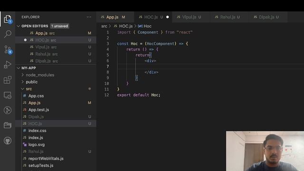Viewport: 304px width, 171px height.
Task: Open Dipak.js in Open Editors list
Action: pyautogui.click(x=56, y=61)
